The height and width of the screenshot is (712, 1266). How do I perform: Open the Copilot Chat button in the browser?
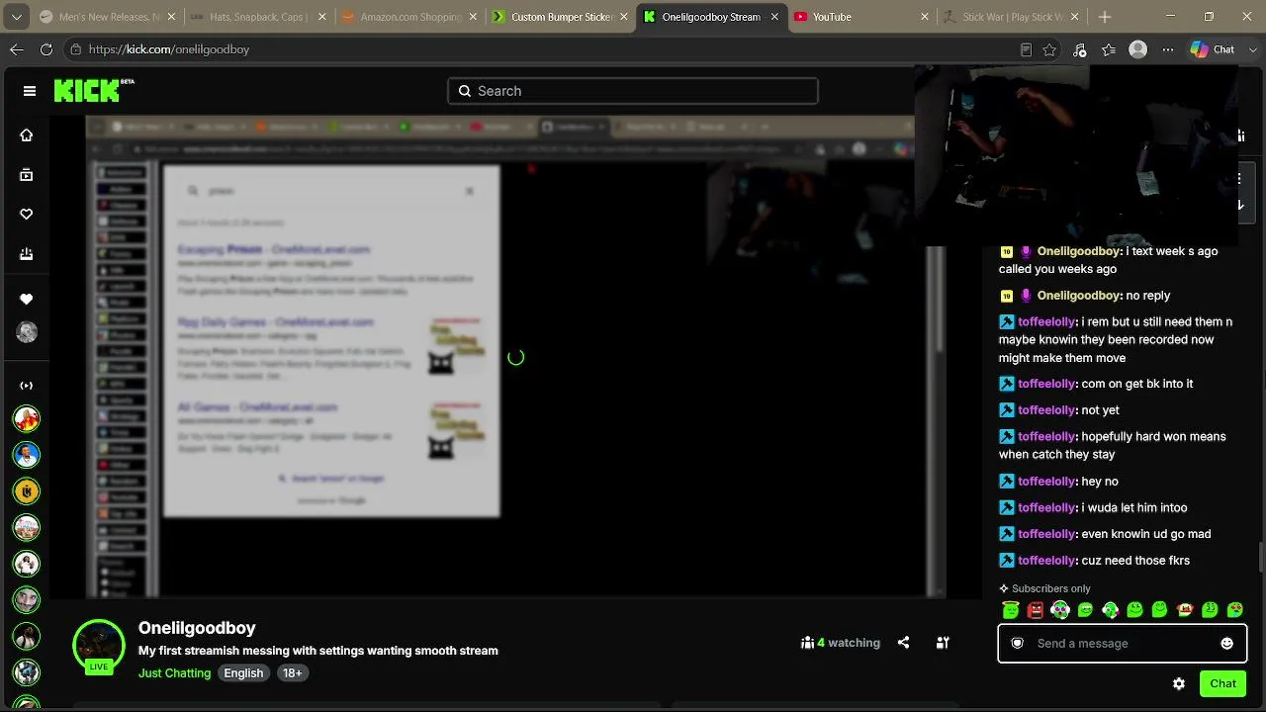(x=1213, y=49)
